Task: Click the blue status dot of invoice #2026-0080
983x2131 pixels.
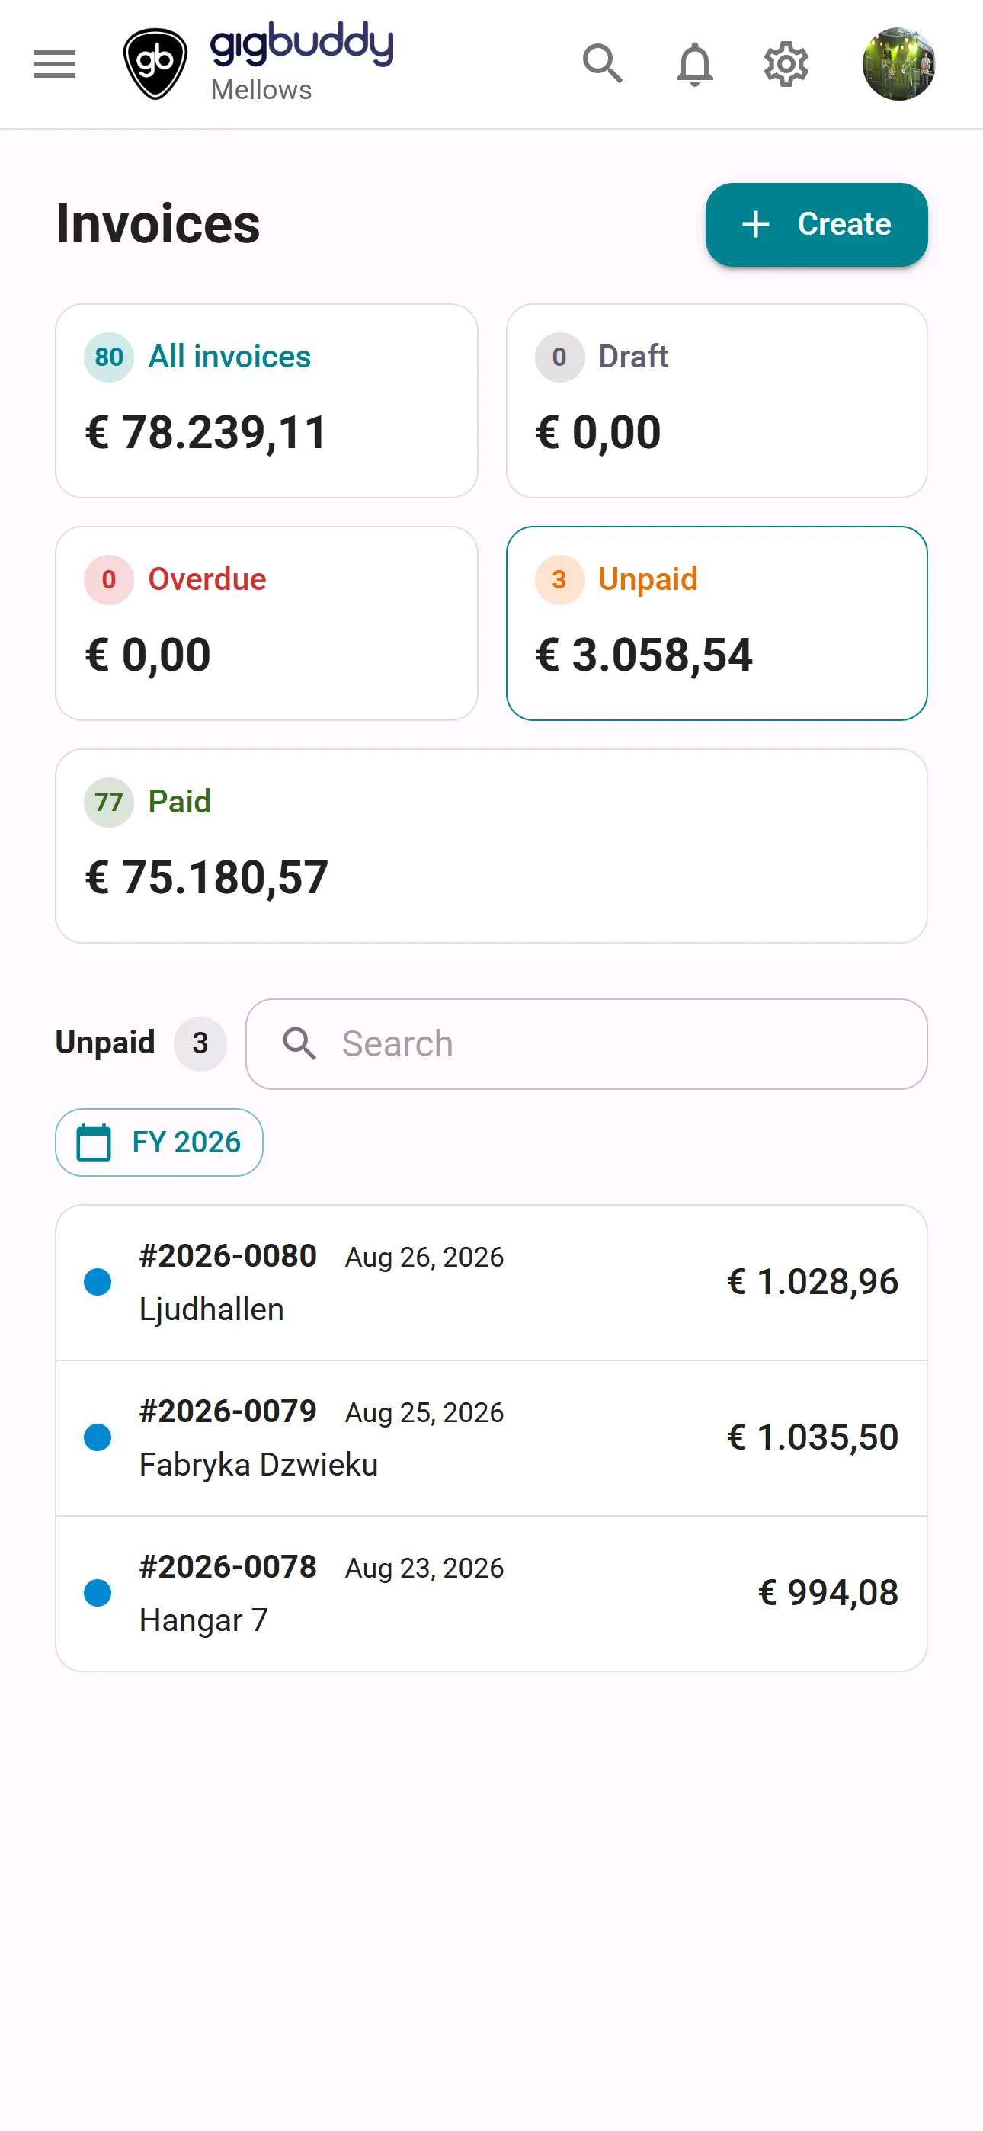Action: (98, 1282)
